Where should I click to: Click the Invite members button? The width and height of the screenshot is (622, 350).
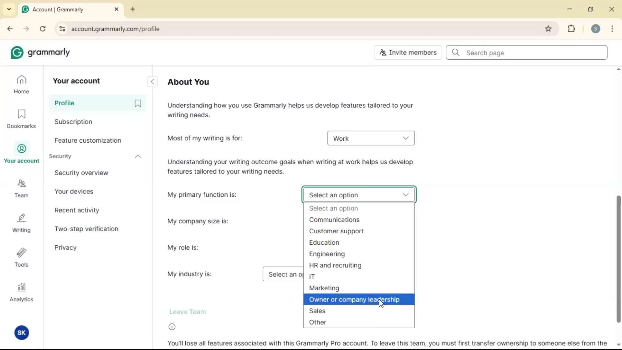[408, 52]
